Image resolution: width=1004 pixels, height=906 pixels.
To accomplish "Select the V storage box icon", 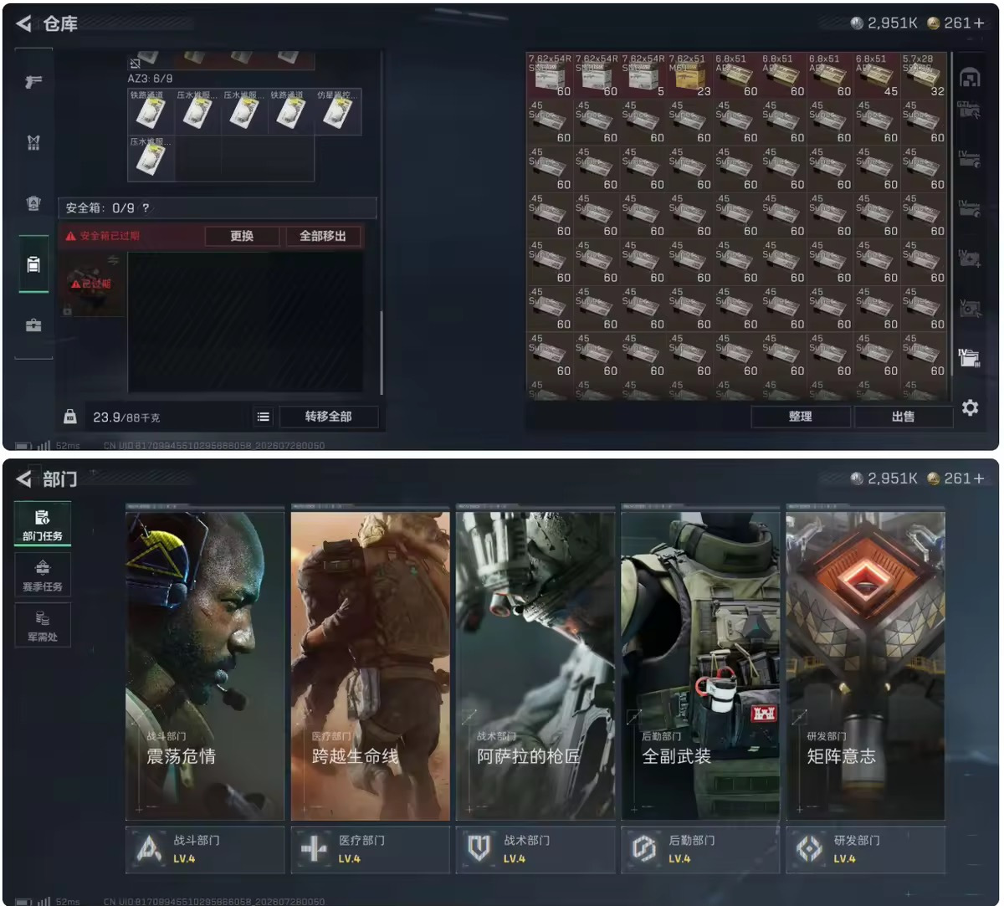I will (x=970, y=308).
